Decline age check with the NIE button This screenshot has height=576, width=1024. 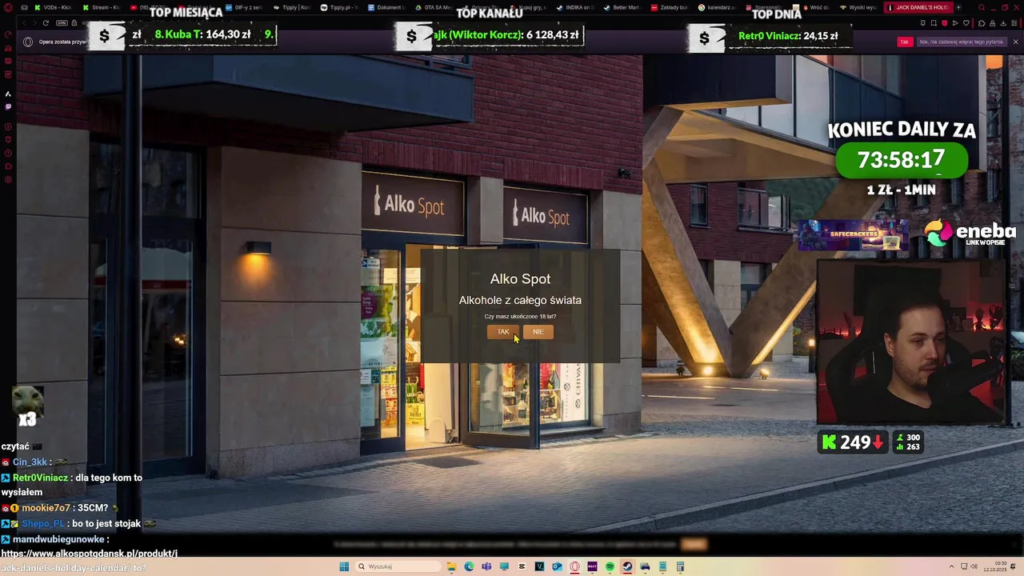coord(538,332)
